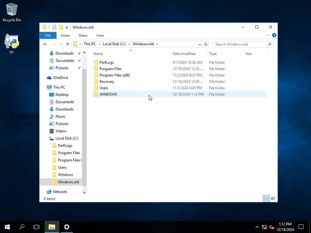Sort by the Type column header

[x=225, y=54]
